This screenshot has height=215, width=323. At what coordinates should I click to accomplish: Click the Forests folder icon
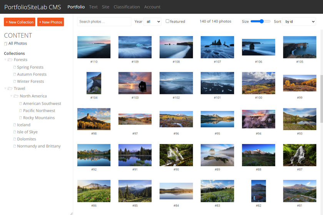pyautogui.click(x=10, y=60)
